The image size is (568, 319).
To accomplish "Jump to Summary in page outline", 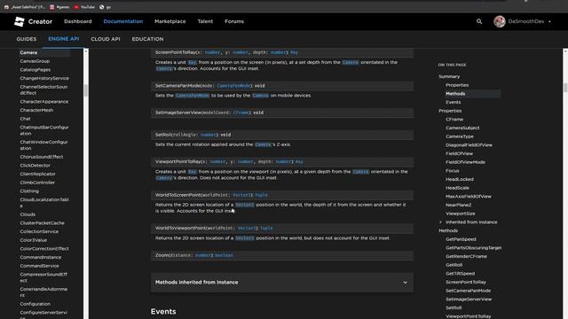I will point(449,76).
